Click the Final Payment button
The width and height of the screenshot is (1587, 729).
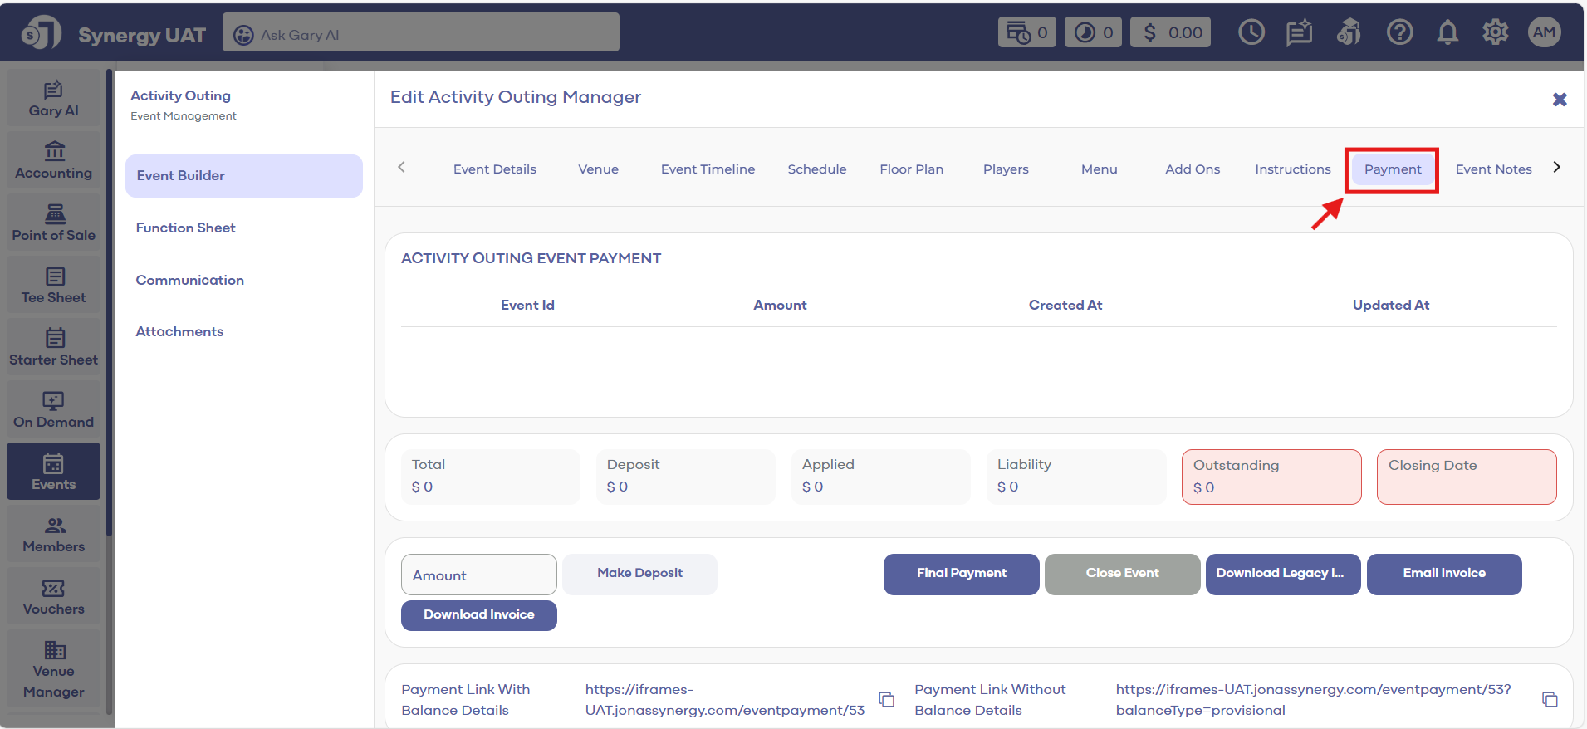[961, 574]
